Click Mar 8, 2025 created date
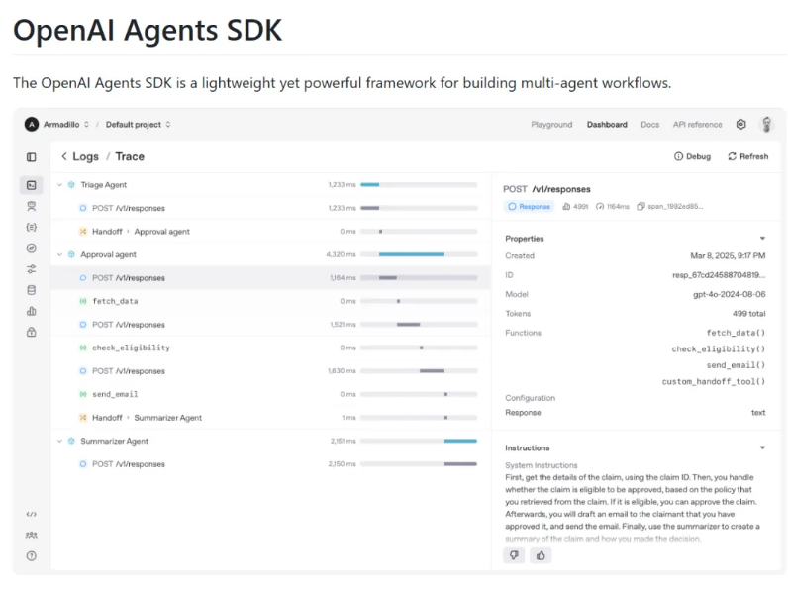The width and height of the screenshot is (788, 596). pos(728,255)
